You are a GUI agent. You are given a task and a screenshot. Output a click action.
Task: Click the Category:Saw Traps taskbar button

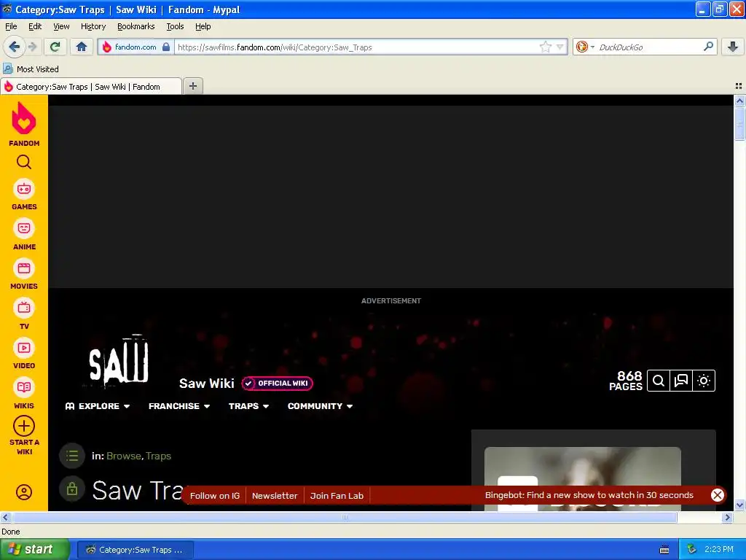click(x=135, y=550)
